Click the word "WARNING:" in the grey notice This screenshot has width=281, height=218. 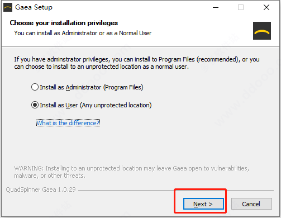click(x=29, y=168)
